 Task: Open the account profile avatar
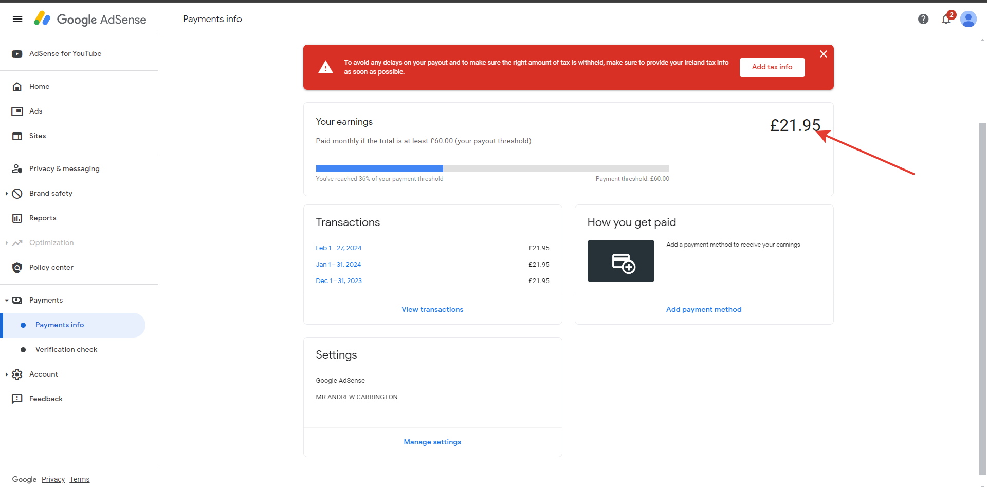point(968,19)
